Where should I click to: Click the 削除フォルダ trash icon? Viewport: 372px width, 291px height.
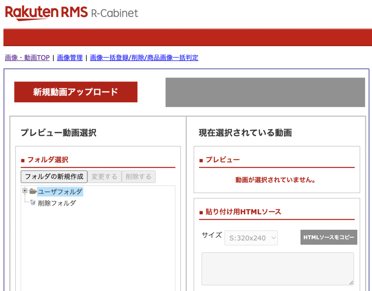coord(33,203)
